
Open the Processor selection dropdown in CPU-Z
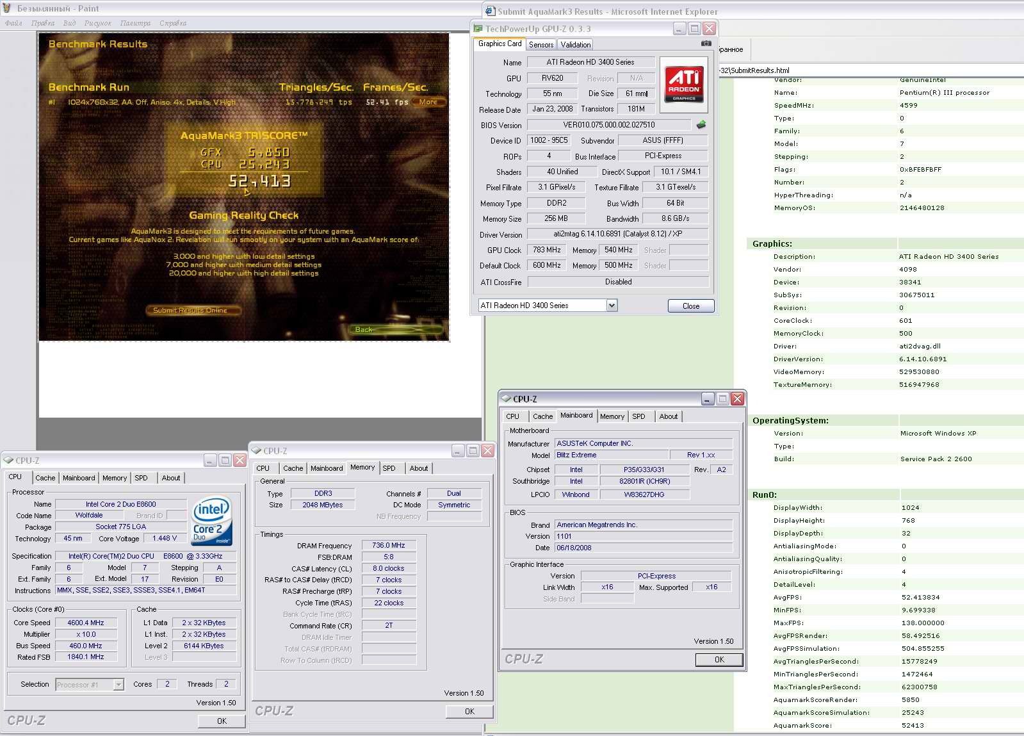click(118, 685)
